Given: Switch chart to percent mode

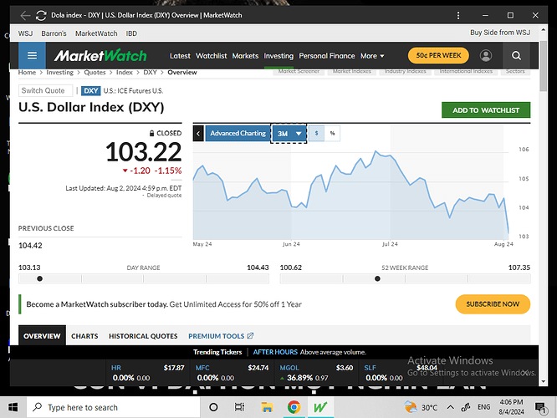Looking at the screenshot, I should (333, 134).
